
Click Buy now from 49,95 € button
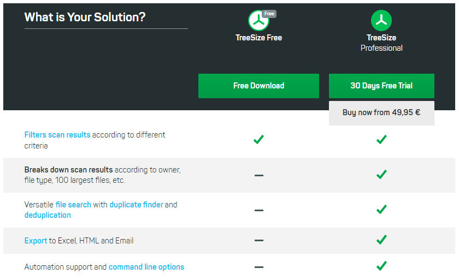[x=381, y=113]
